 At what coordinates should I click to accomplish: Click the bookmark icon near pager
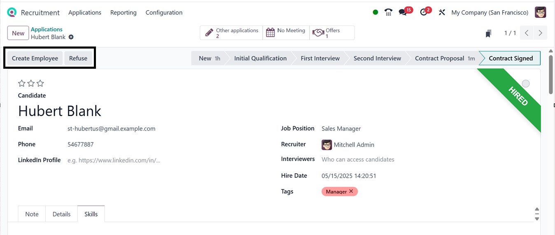click(488, 33)
